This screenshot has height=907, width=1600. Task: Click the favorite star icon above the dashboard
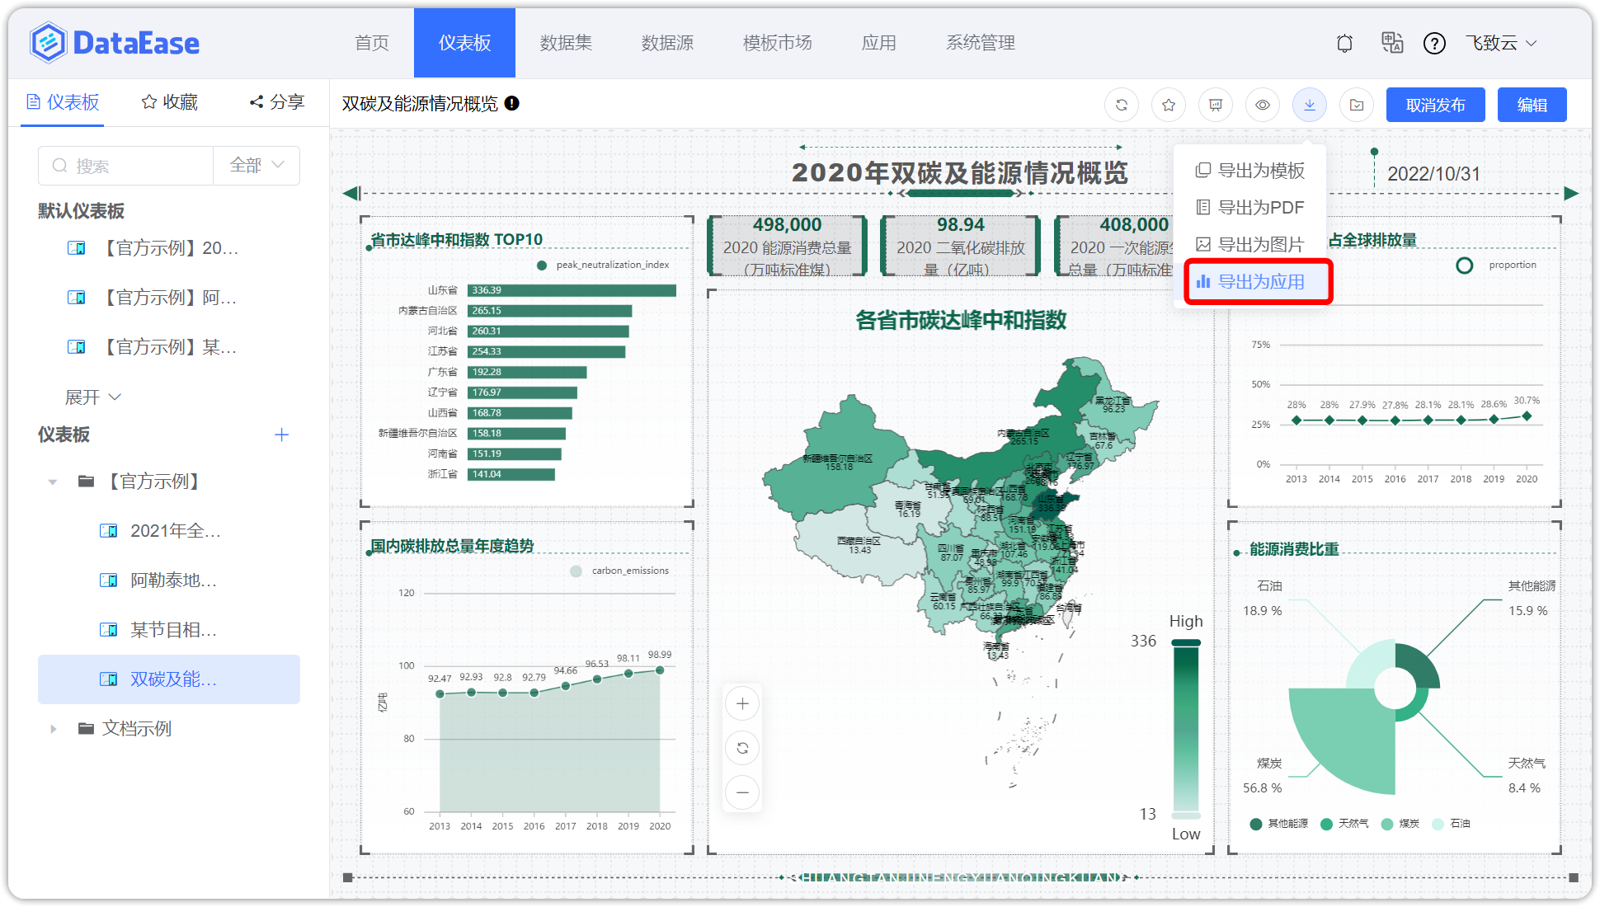tap(1169, 105)
